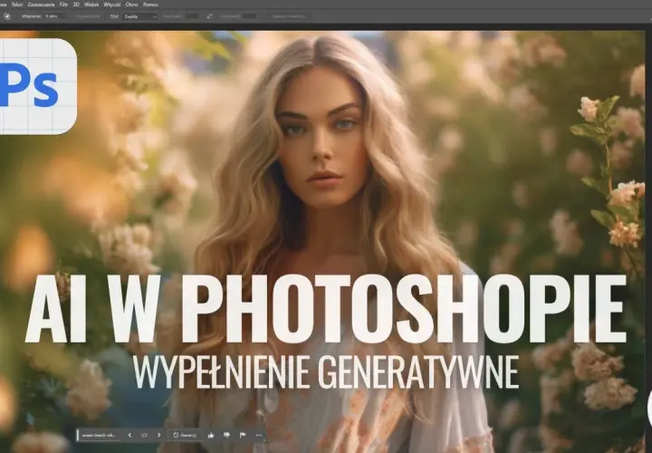Click the swap width and height icon

pyautogui.click(x=209, y=16)
